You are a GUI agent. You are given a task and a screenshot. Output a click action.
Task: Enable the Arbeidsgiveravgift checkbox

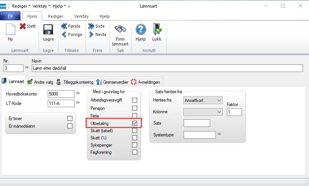pos(134,100)
